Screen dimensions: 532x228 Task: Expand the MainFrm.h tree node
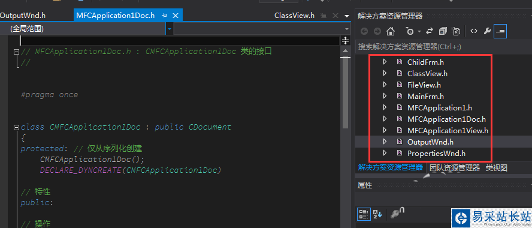coord(385,96)
